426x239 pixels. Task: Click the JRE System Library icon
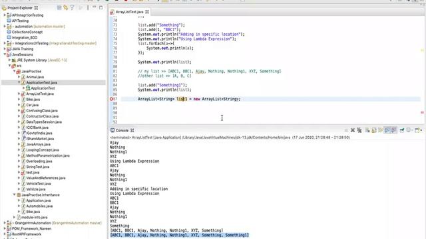click(14, 60)
